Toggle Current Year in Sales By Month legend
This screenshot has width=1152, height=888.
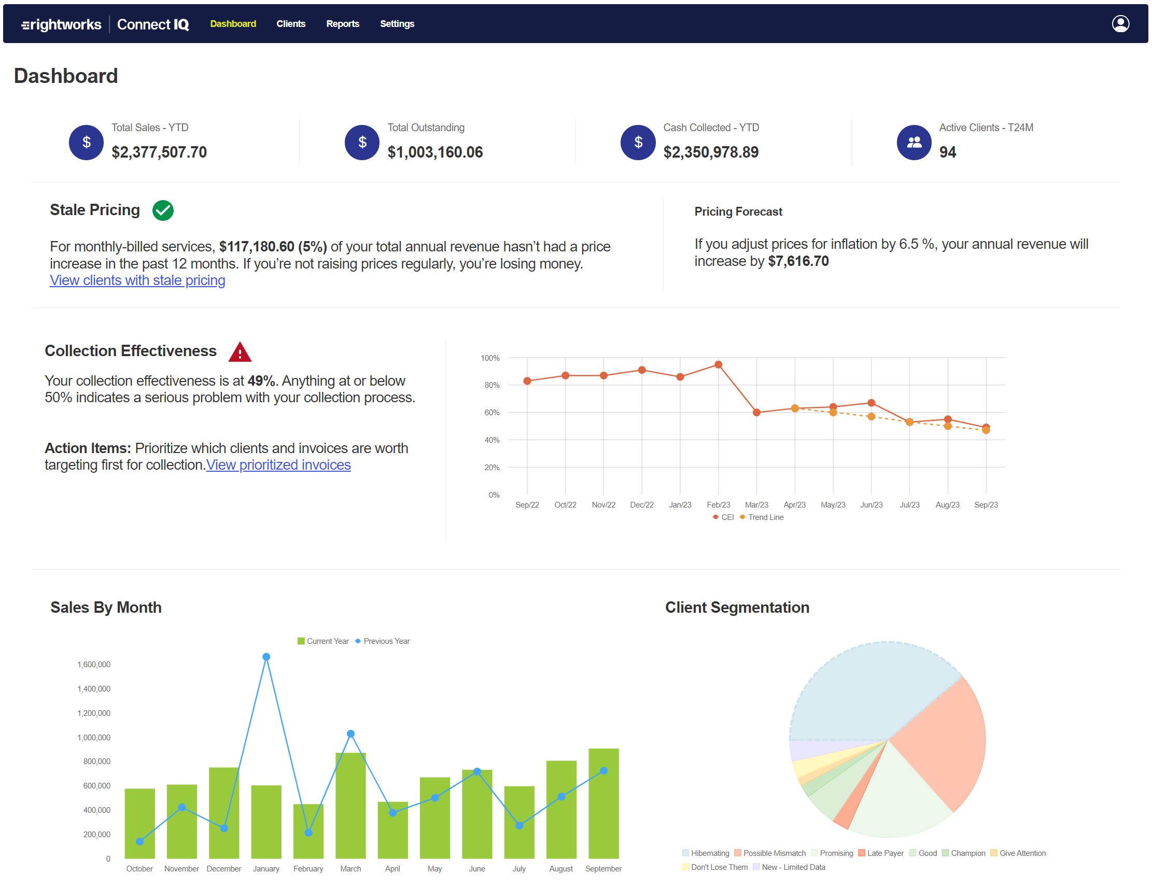pos(323,641)
